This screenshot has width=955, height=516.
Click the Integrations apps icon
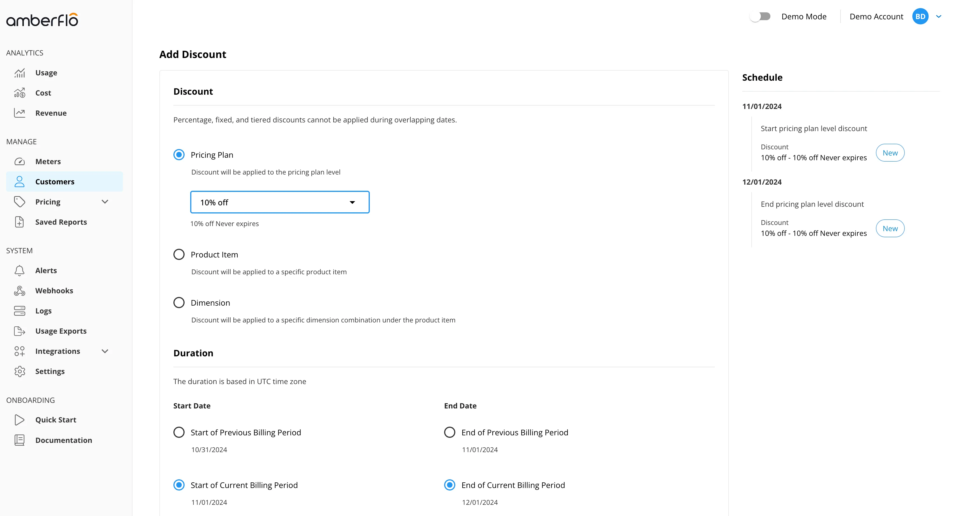tap(20, 351)
